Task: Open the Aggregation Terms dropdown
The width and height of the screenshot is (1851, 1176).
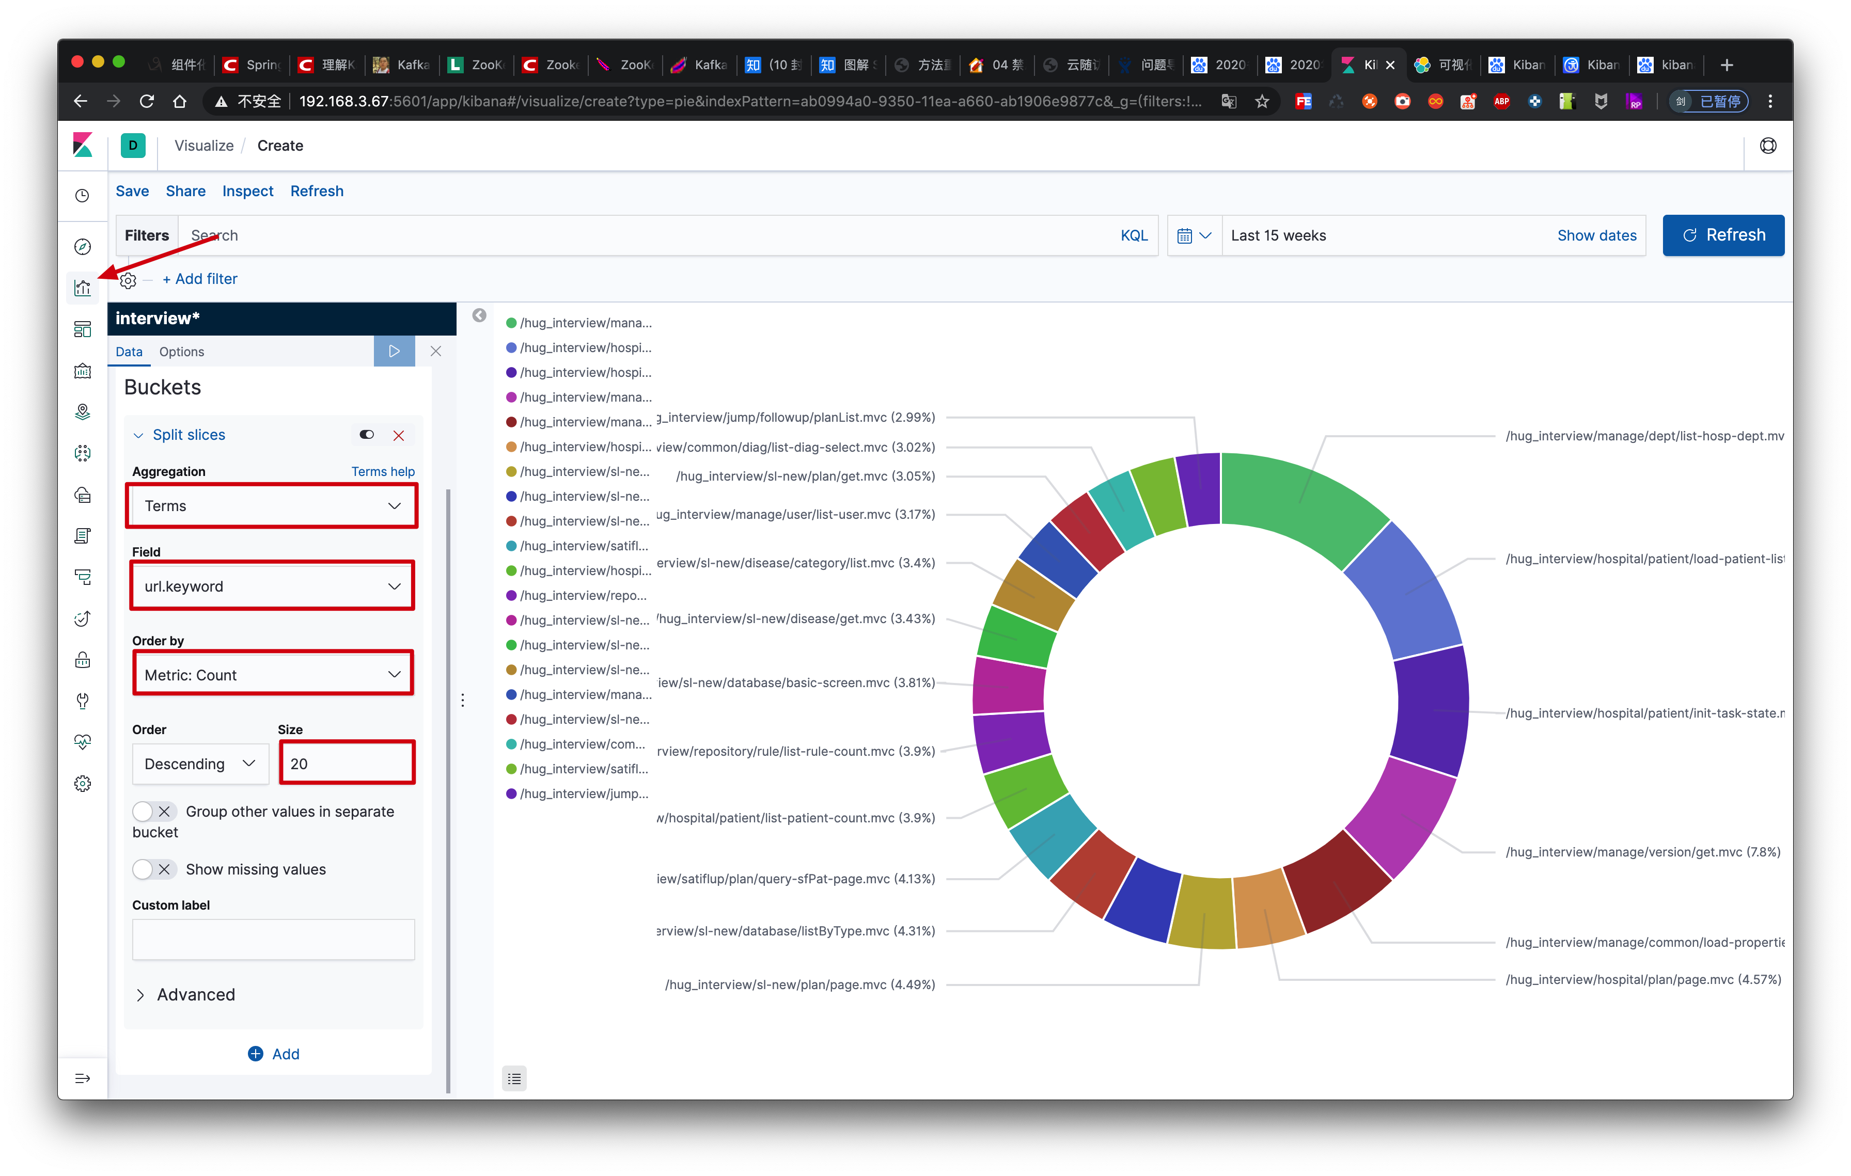Action: coord(272,506)
